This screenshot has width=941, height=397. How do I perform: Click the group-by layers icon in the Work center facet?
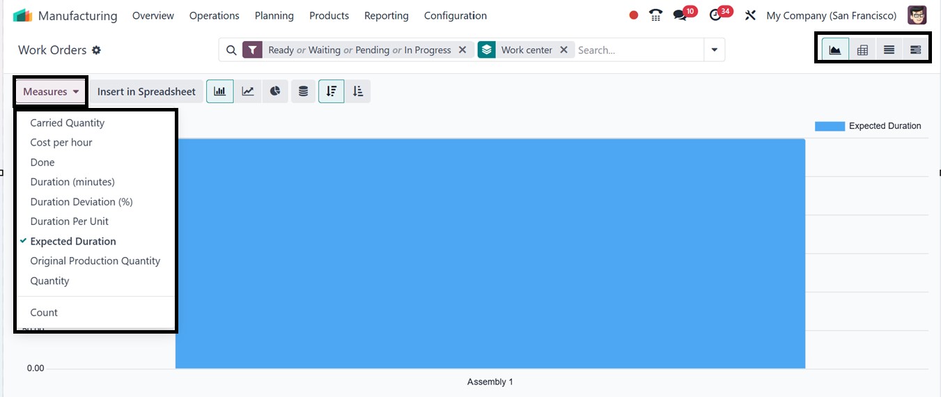(486, 50)
